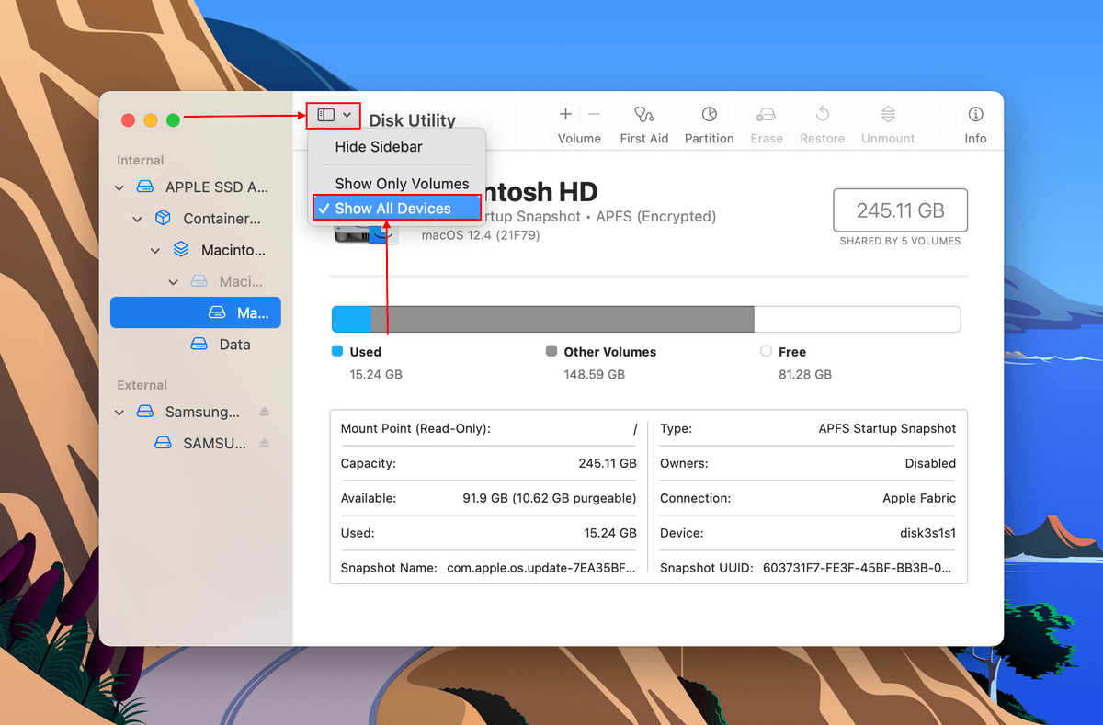The width and height of the screenshot is (1103, 725).
Task: Click the blue Used legend swatch
Action: (337, 351)
